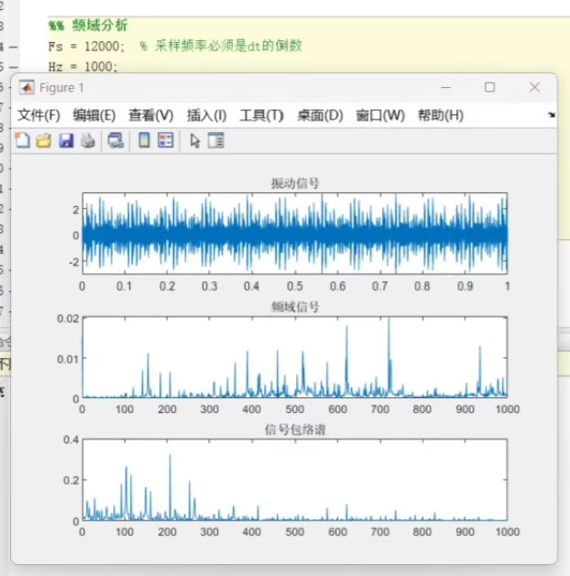Open the 窗口(W) menu
Viewport: 570px width, 576px height.
click(380, 115)
